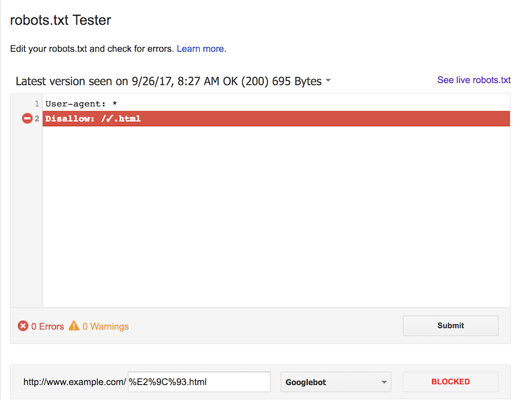The image size is (515, 405).
Task: Click the red BLOCKED test button
Action: [x=450, y=382]
